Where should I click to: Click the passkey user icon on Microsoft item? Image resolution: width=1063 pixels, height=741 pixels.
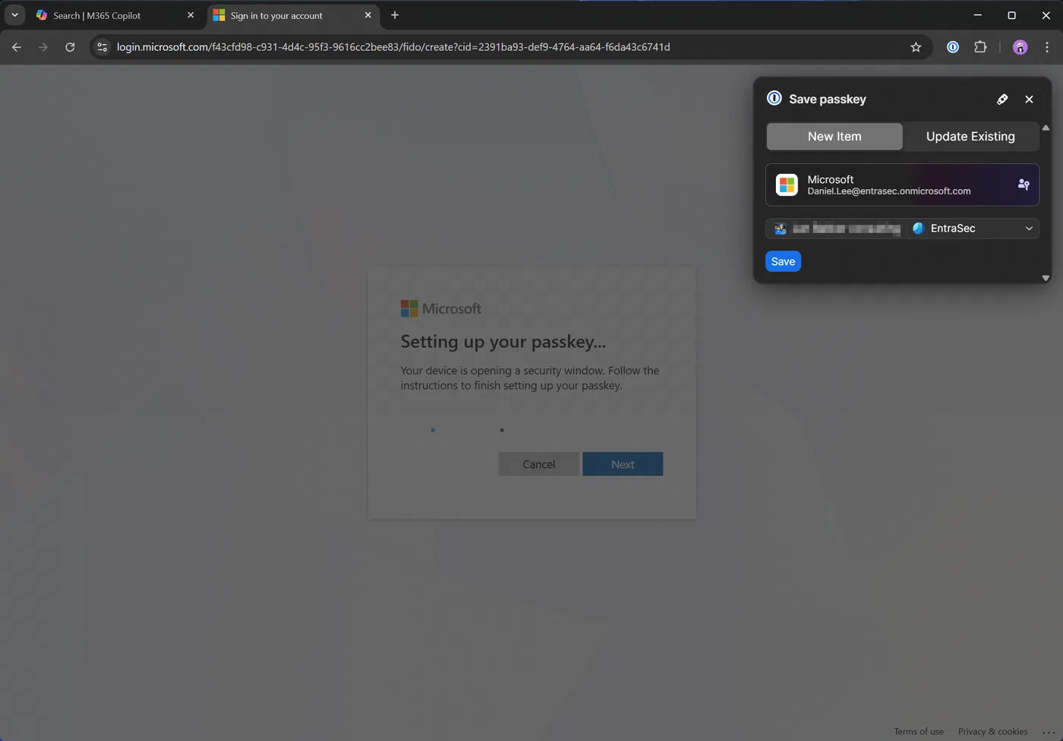tap(1024, 184)
